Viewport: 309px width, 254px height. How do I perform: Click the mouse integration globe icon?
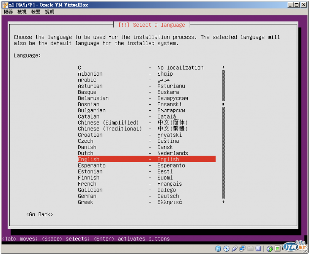point(269,249)
